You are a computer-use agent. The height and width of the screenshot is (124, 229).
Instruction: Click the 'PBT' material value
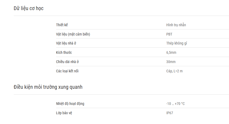(x=169, y=34)
